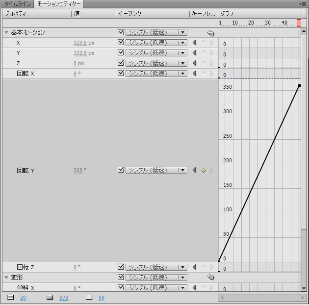This screenshot has height=305, width=309.
Task: Go to previous keyframe on Z row
Action: [195, 63]
